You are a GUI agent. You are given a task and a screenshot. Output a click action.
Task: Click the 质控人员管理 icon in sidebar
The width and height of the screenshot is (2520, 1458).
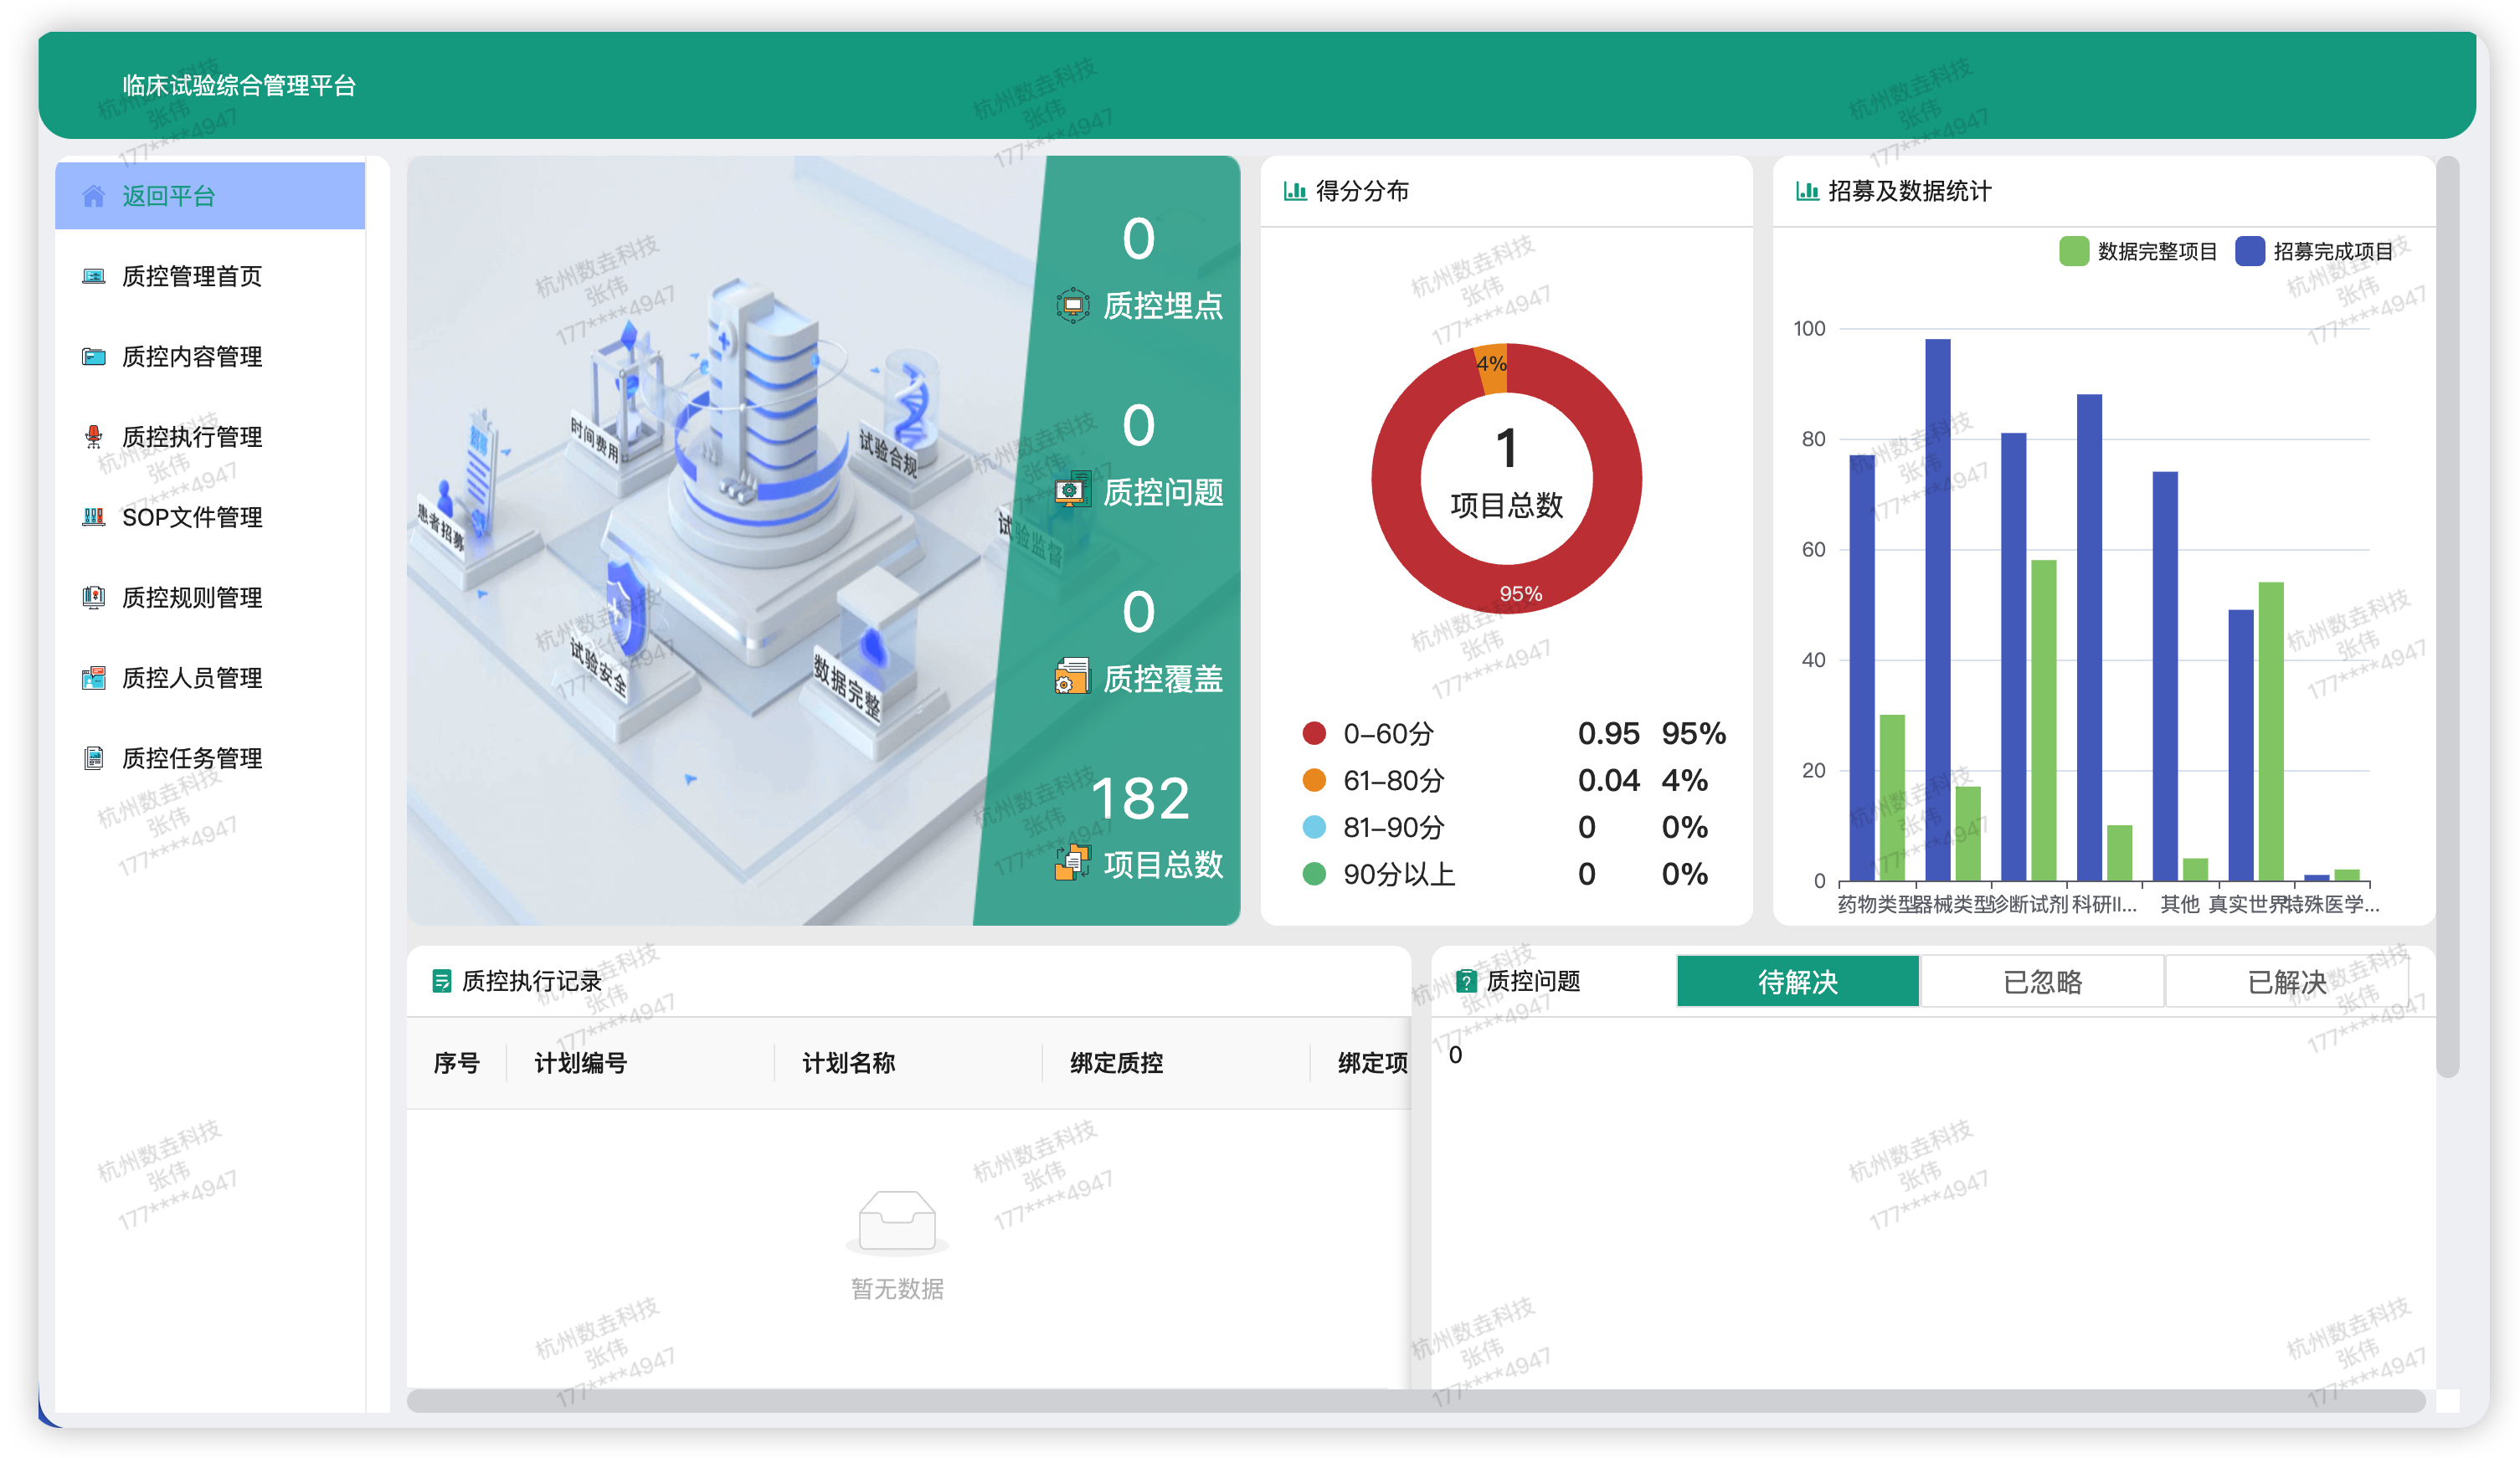click(x=93, y=678)
